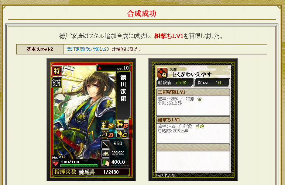The height and width of the screenshot is (185, 285).
Task: Click the 経験値 65493 field
Action: point(175,83)
